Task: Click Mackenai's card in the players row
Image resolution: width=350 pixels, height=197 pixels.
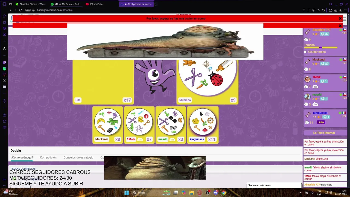Action: [x=108, y=122]
